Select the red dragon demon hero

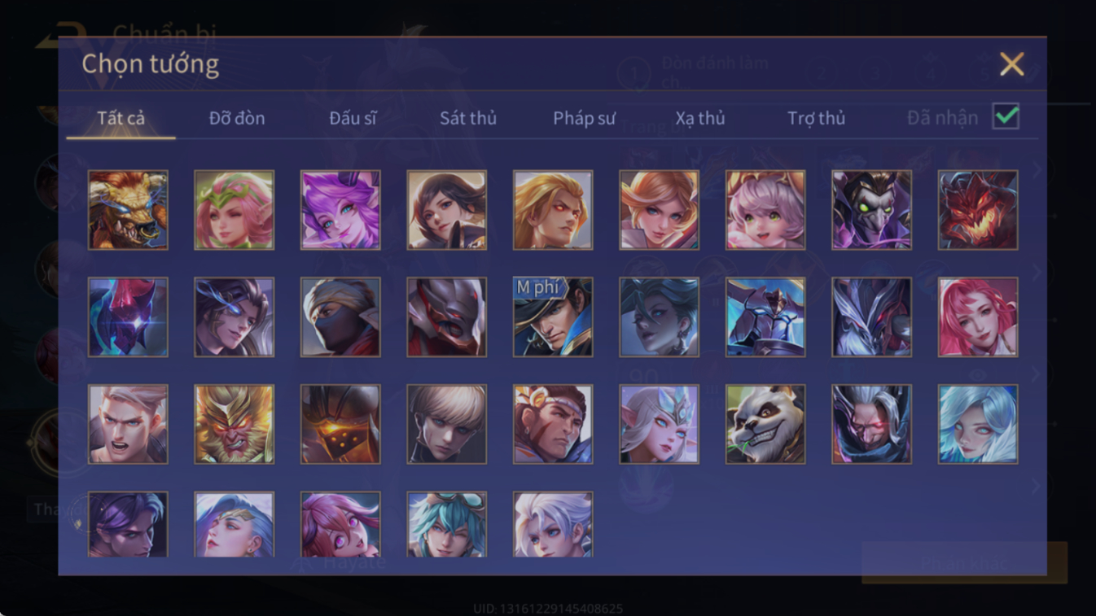coord(978,209)
